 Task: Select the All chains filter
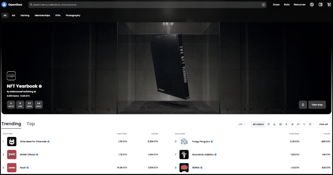258,124
